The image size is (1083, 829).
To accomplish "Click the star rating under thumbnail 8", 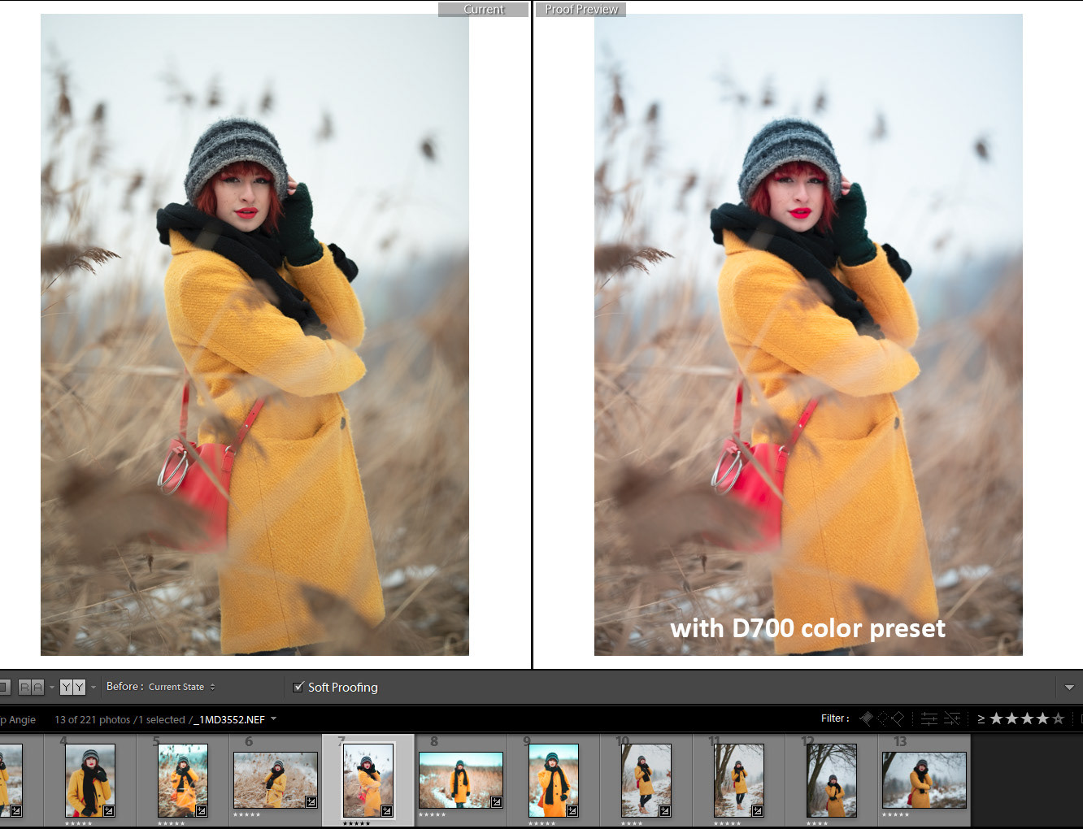I will [x=432, y=814].
